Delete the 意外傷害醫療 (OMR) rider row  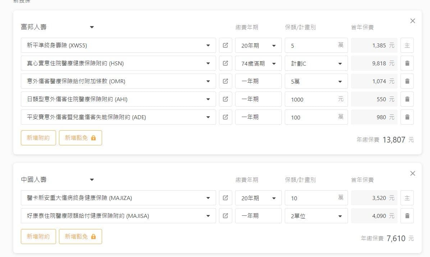click(407, 81)
